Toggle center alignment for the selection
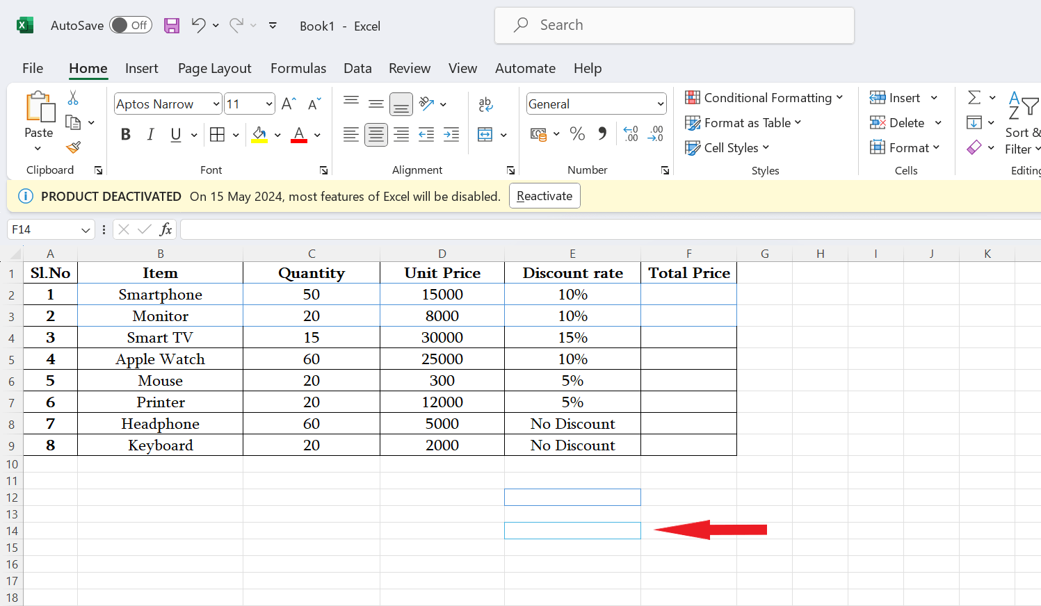1041x606 pixels. point(376,134)
